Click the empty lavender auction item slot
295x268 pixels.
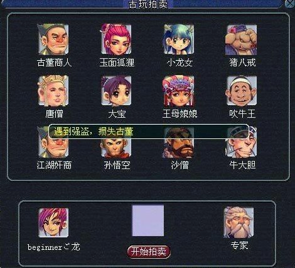(x=148, y=220)
